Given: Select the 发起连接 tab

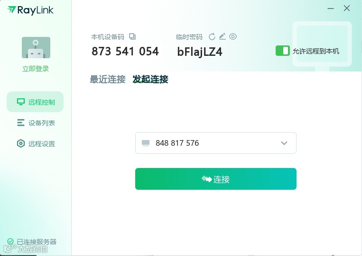Looking at the screenshot, I should coord(150,79).
